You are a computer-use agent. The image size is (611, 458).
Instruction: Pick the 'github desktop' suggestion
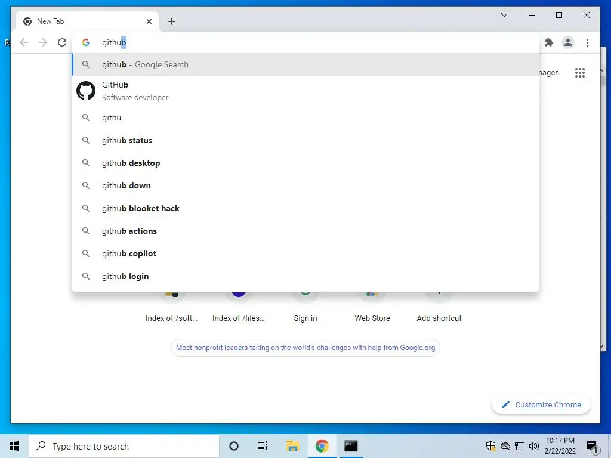(x=305, y=163)
